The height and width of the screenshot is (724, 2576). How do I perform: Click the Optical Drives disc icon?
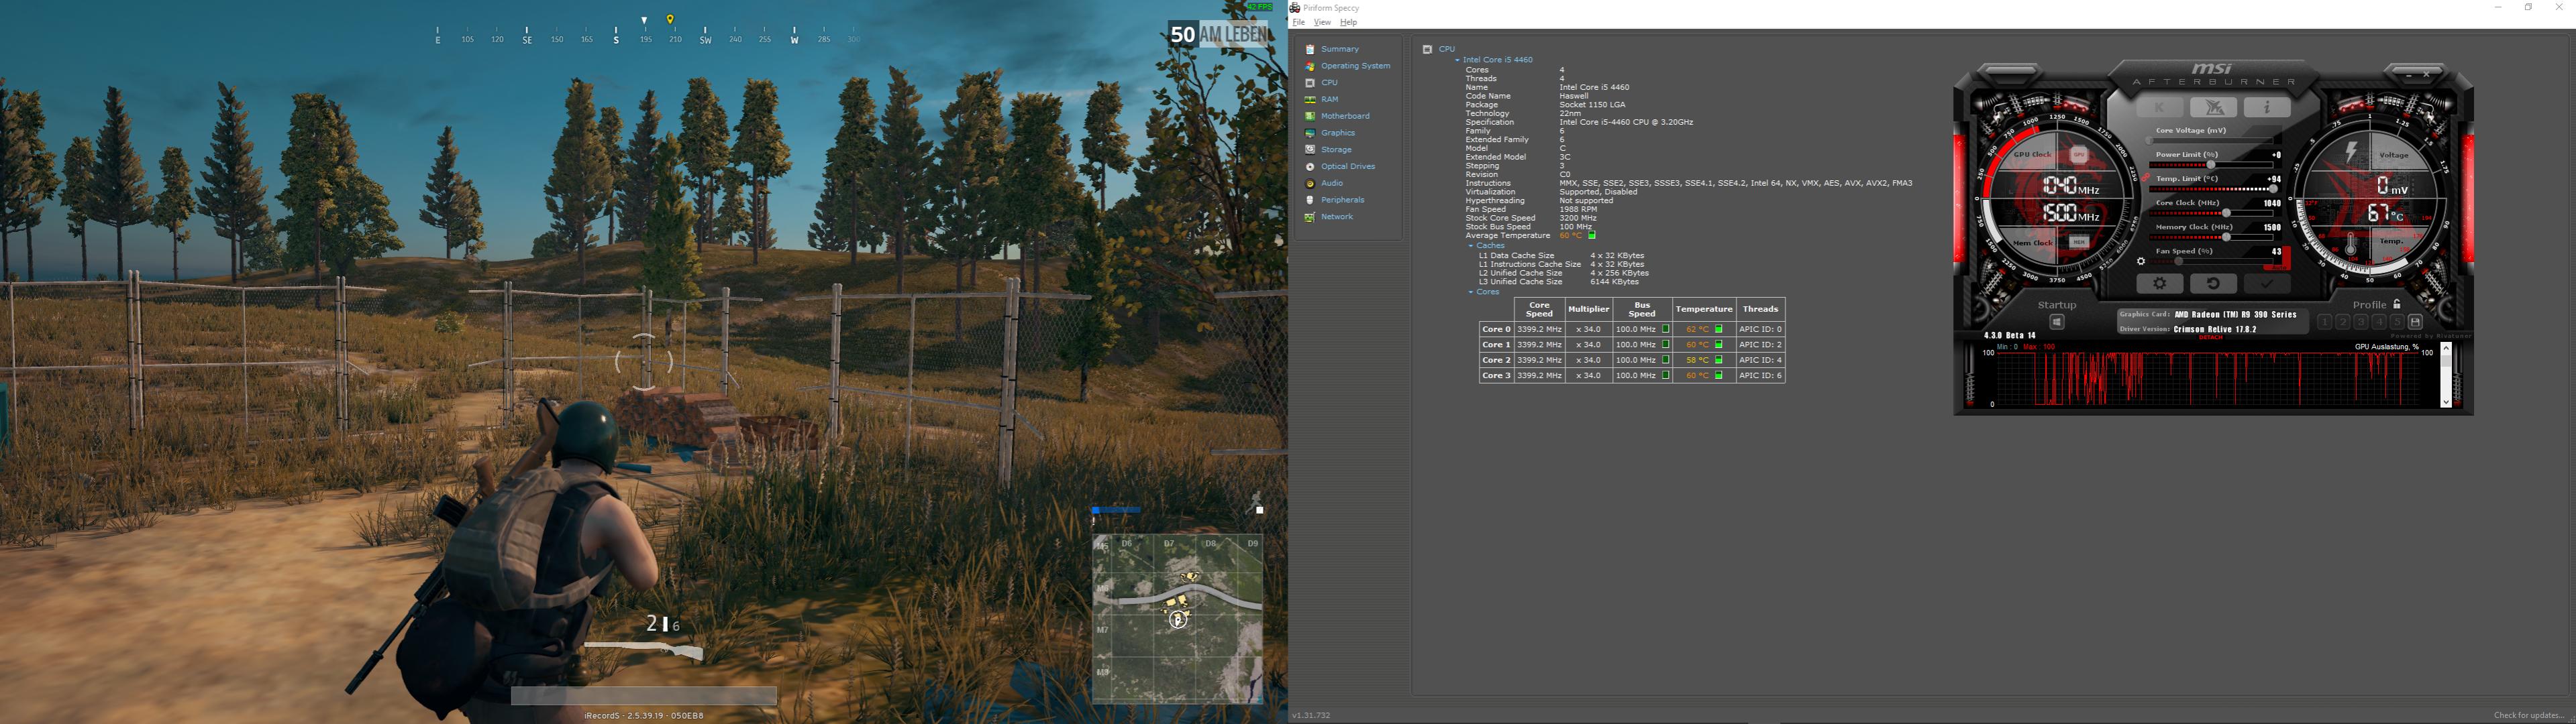(x=1310, y=167)
